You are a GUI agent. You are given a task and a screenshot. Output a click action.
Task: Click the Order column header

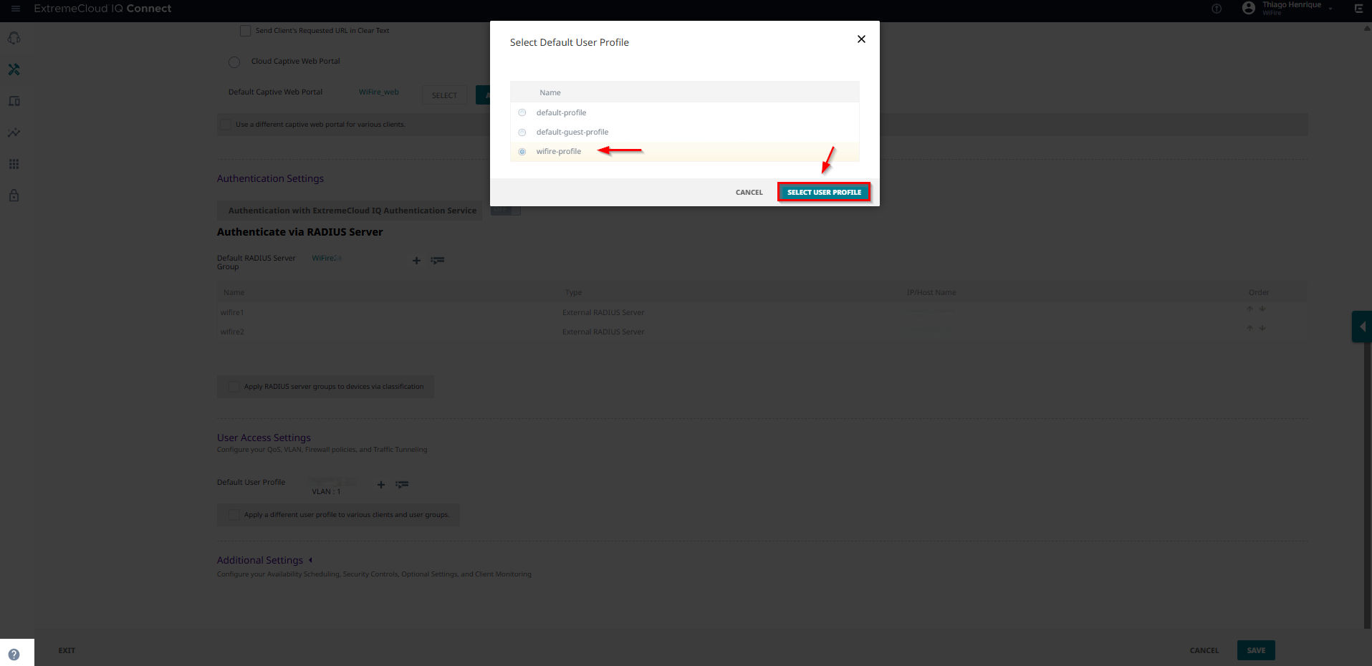1259,292
